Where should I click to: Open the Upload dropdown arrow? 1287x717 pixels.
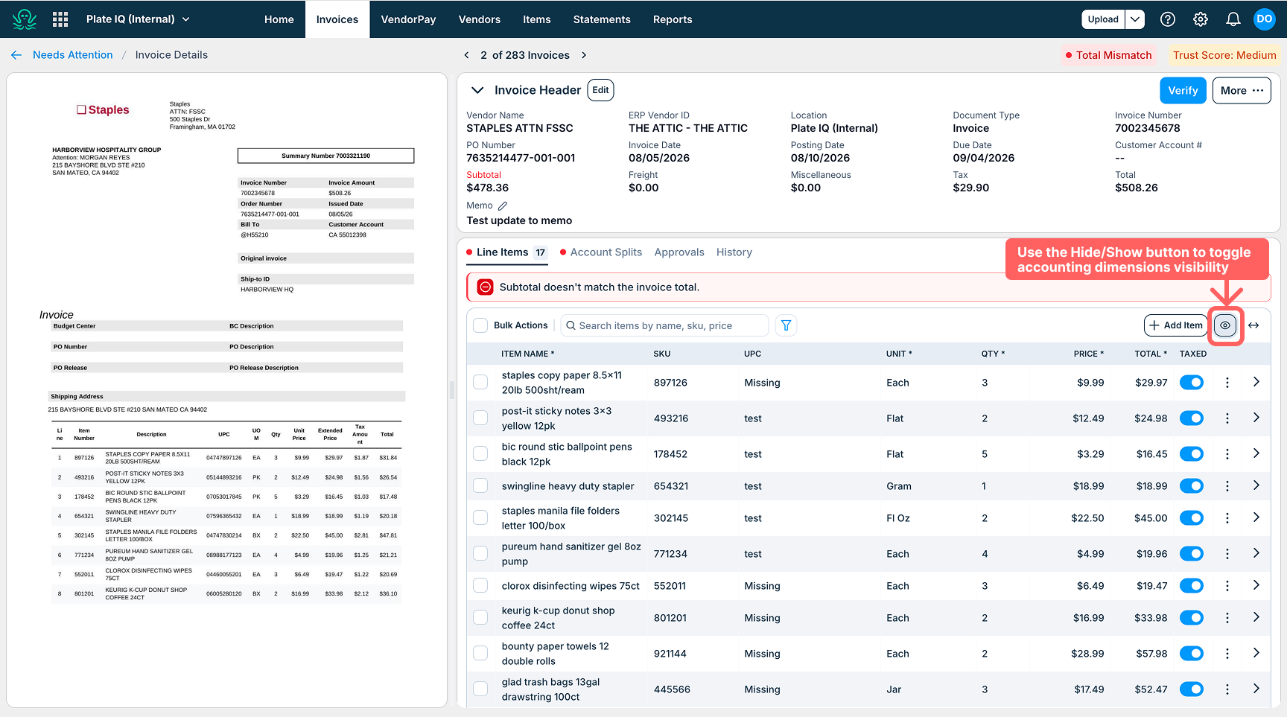[1134, 19]
